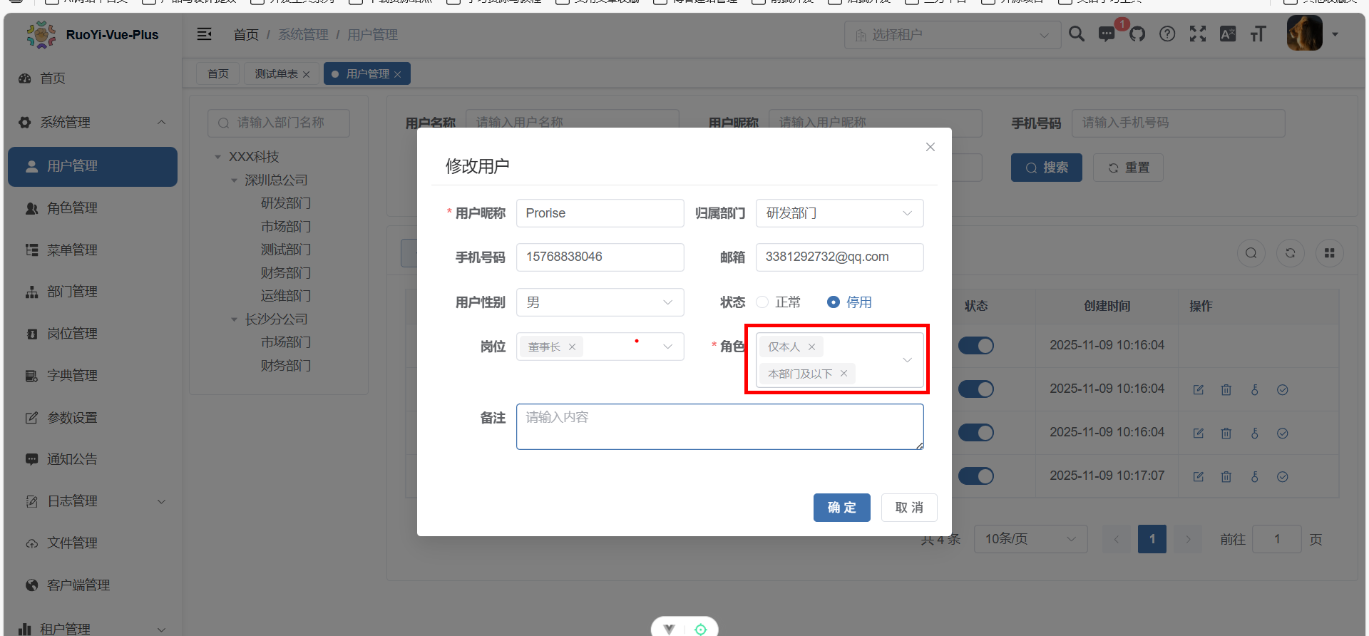Collapse the sidebar with the hamburger icon
Screen dimensions: 1369x636
click(x=205, y=34)
